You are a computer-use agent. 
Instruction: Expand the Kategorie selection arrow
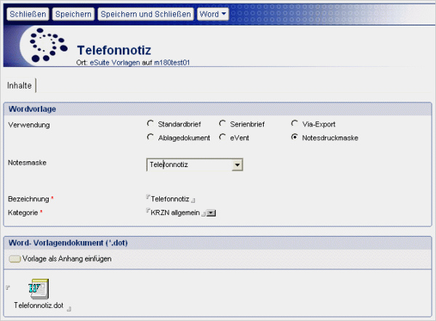(x=212, y=213)
